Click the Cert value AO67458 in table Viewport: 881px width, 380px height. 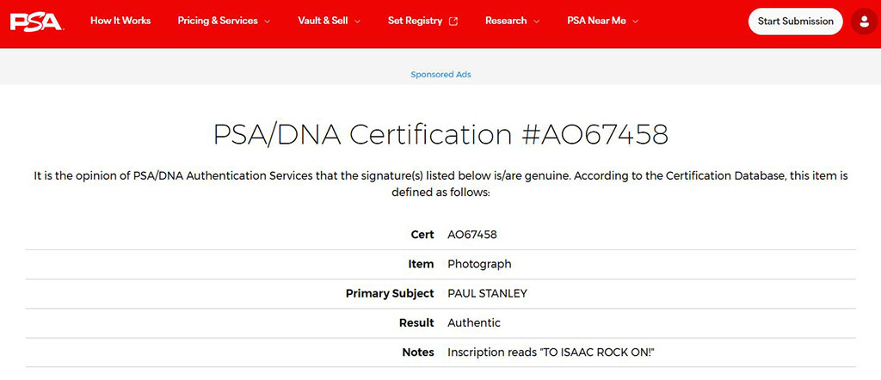coord(472,235)
